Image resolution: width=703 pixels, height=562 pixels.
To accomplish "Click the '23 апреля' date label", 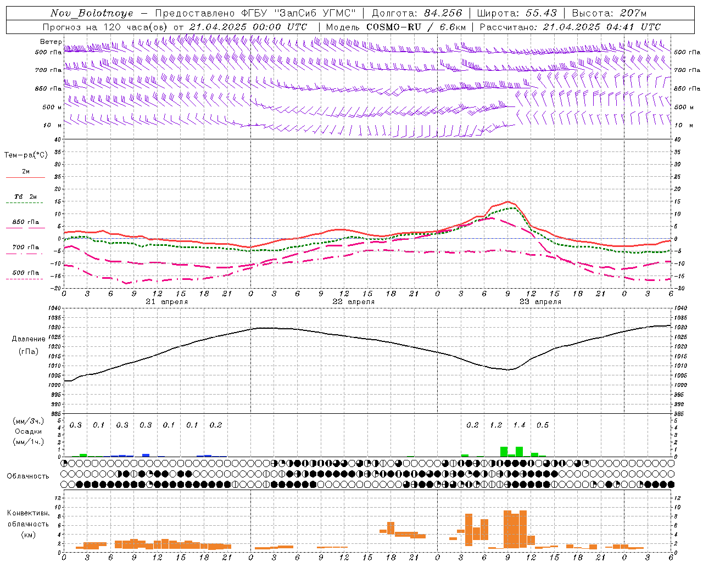I will click(x=540, y=302).
